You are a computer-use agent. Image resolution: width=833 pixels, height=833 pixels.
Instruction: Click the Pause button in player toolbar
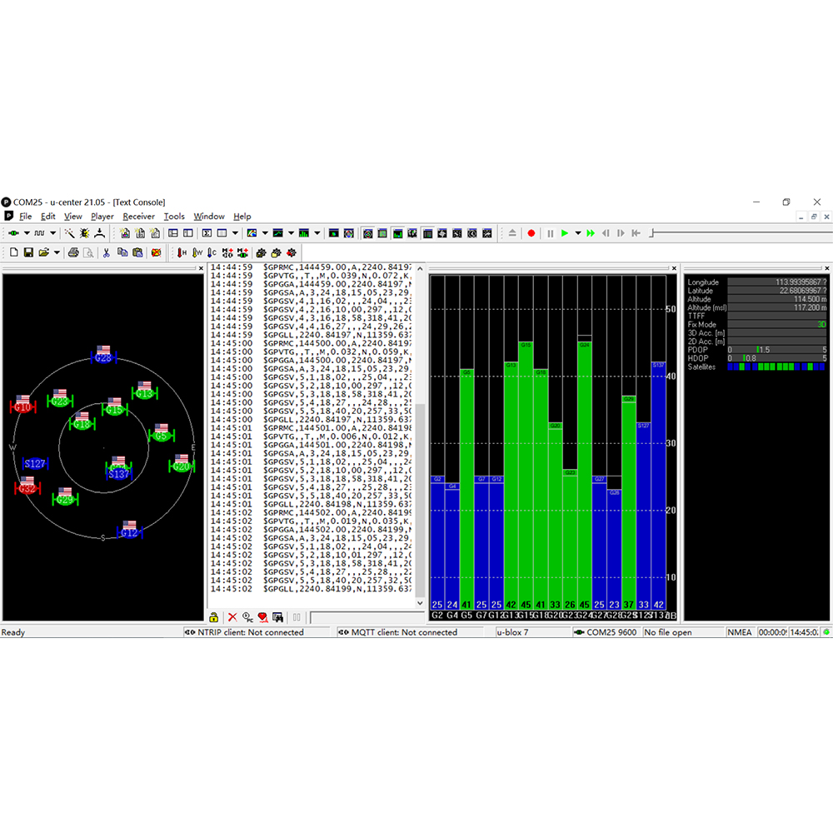tap(550, 233)
